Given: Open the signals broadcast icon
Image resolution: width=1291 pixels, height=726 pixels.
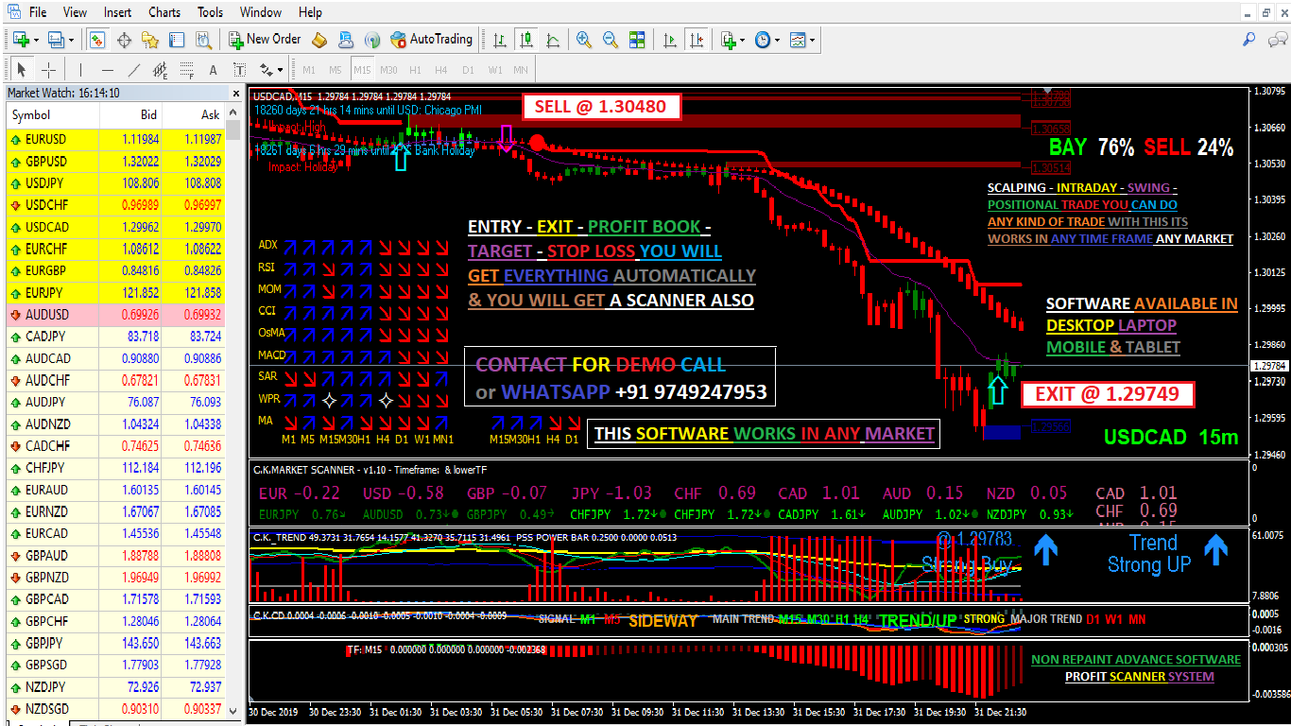Looking at the screenshot, I should 372,40.
